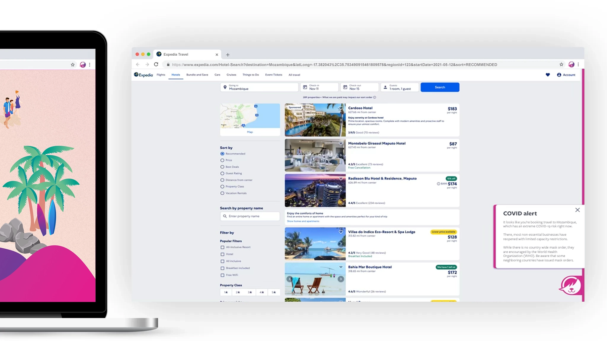Image resolution: width=607 pixels, height=341 pixels.
Task: Click info icon beside sort order notice
Action: point(375,97)
